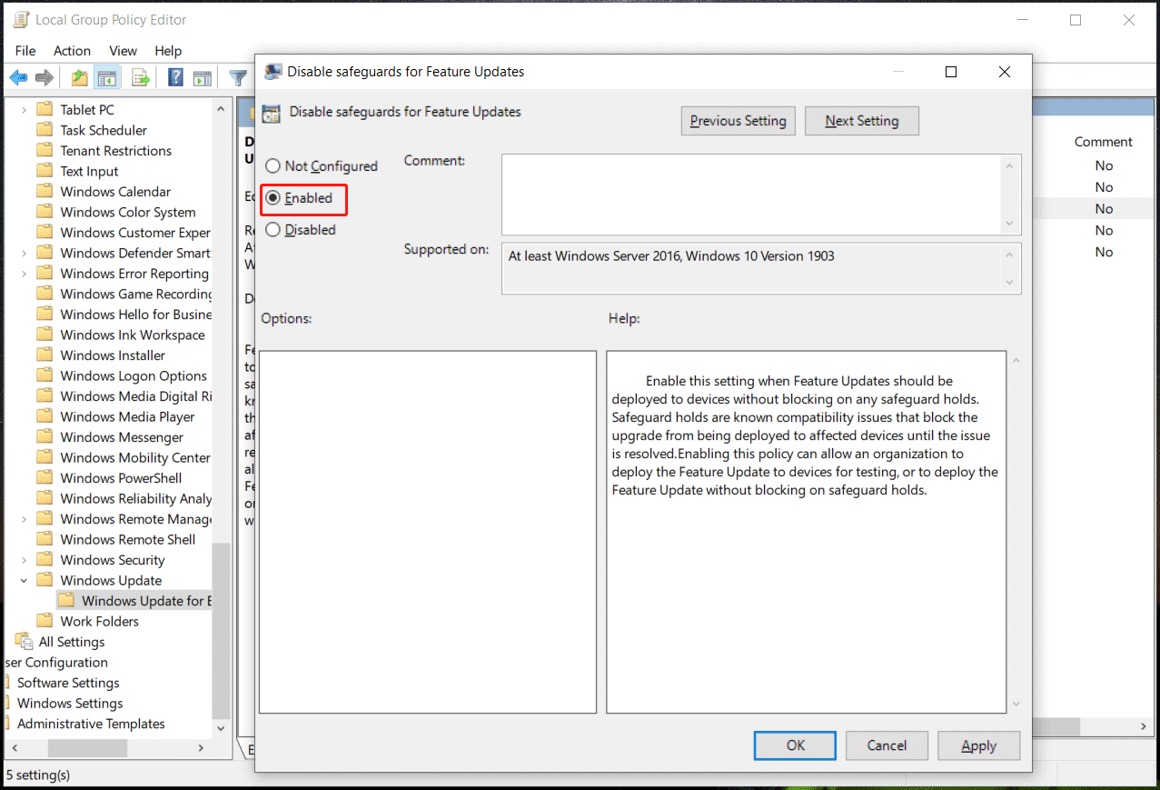The width and height of the screenshot is (1160, 790).
Task: Click the Previous Setting button
Action: (739, 121)
